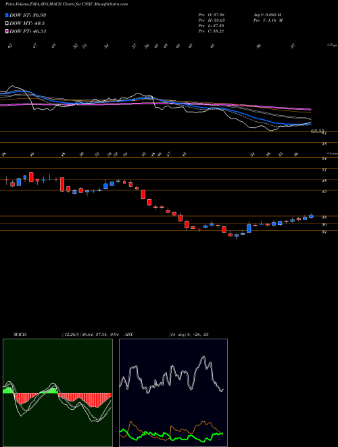Image resolution: width=338 pixels, height=447 pixels.
Task: Click the 'Pre L: 37.35' low value
Action: [x=212, y=26]
